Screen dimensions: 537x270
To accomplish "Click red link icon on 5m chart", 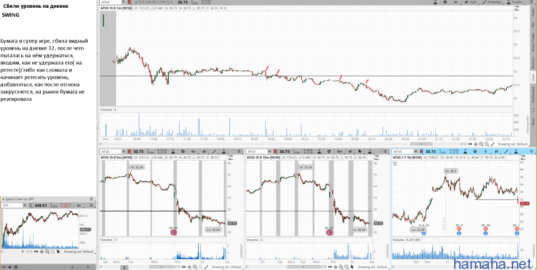I will (x=129, y=152).
